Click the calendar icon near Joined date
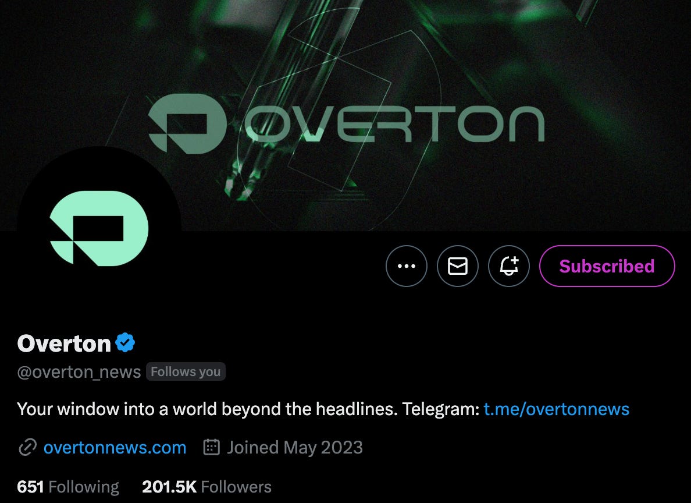This screenshot has height=503, width=691. [x=212, y=447]
